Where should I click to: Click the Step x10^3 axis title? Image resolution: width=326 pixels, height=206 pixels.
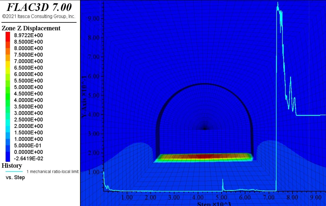[214, 204]
